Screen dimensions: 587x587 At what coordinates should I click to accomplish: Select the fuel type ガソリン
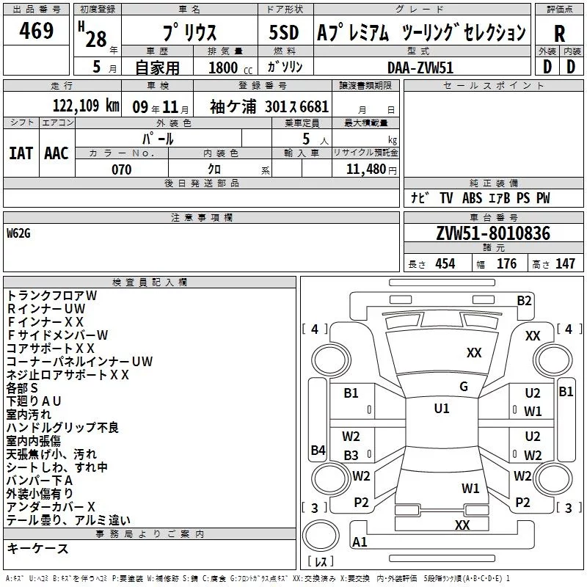285,67
